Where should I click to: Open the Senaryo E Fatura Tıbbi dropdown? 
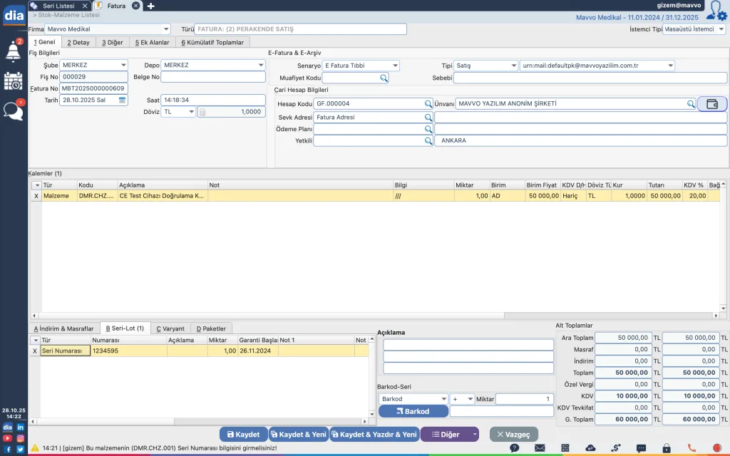395,66
